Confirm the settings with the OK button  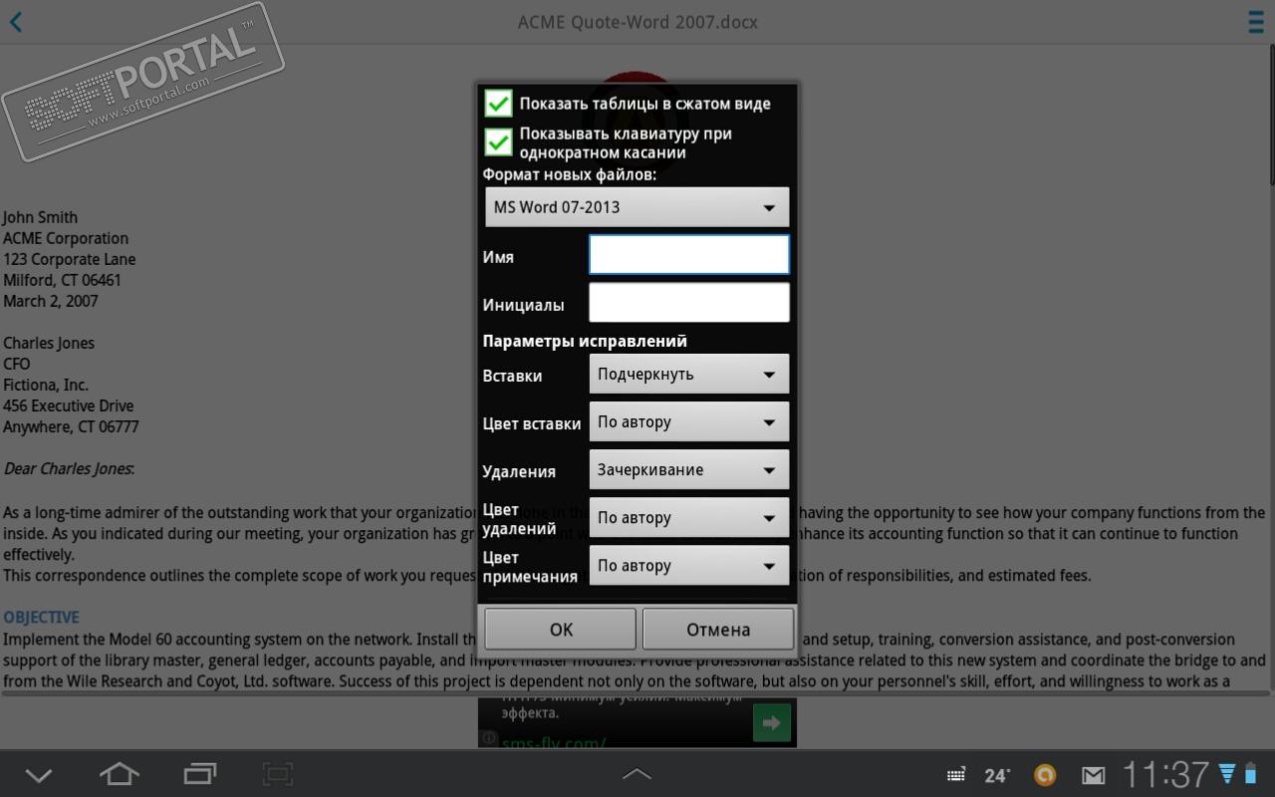[561, 630]
